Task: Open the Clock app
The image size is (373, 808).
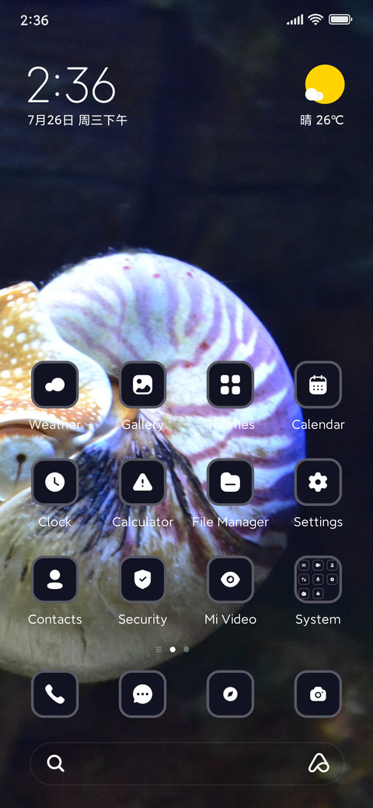Action: coord(54,482)
